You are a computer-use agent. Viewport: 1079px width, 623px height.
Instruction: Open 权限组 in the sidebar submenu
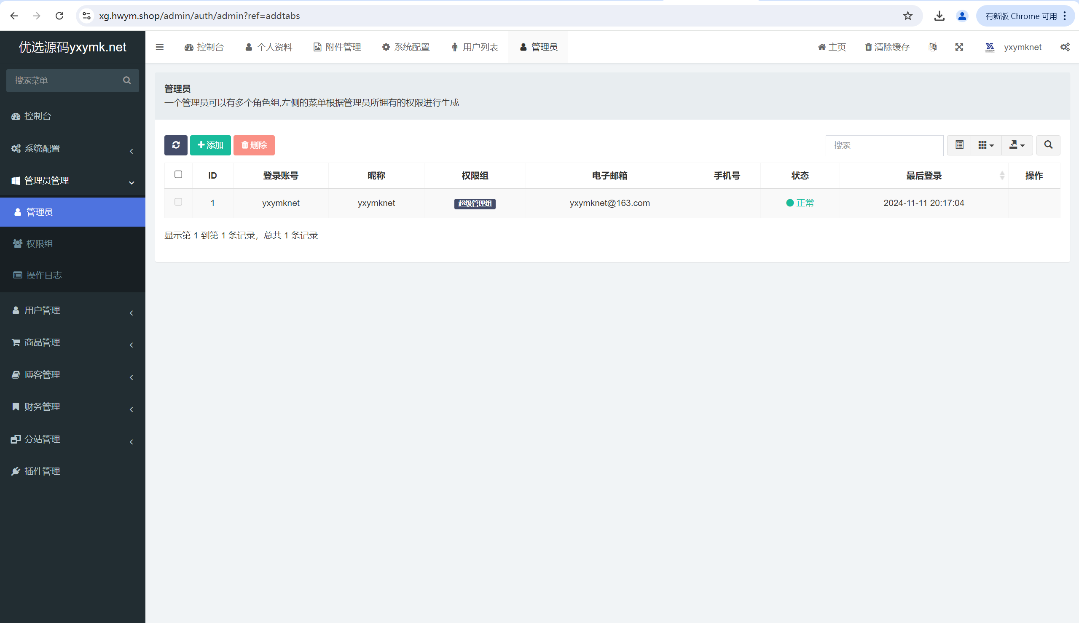click(x=39, y=244)
